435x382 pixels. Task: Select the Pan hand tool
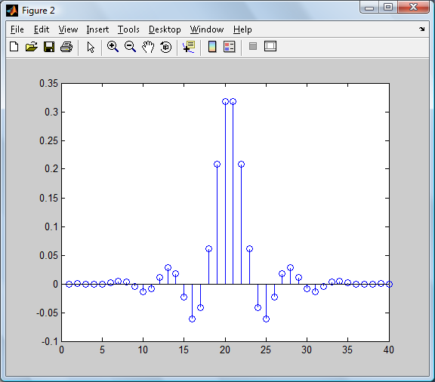click(x=148, y=47)
